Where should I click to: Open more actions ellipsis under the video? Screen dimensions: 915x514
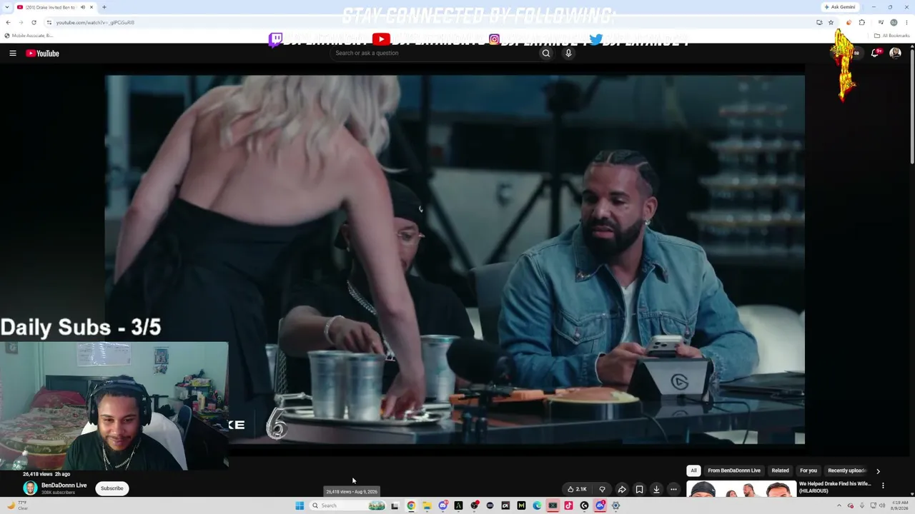(673, 489)
